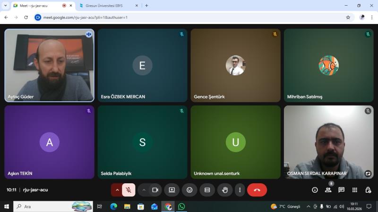This screenshot has height=212, width=378.
Task: Share your screen with present now
Action: click(x=172, y=190)
